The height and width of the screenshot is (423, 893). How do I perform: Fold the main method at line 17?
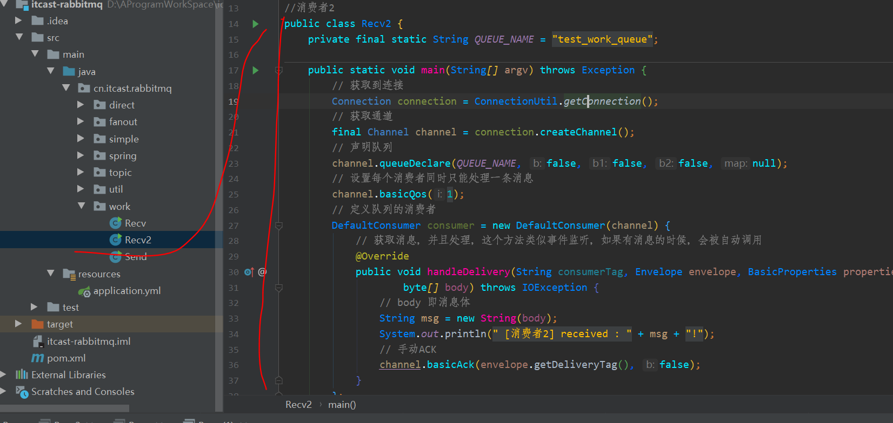[279, 70]
